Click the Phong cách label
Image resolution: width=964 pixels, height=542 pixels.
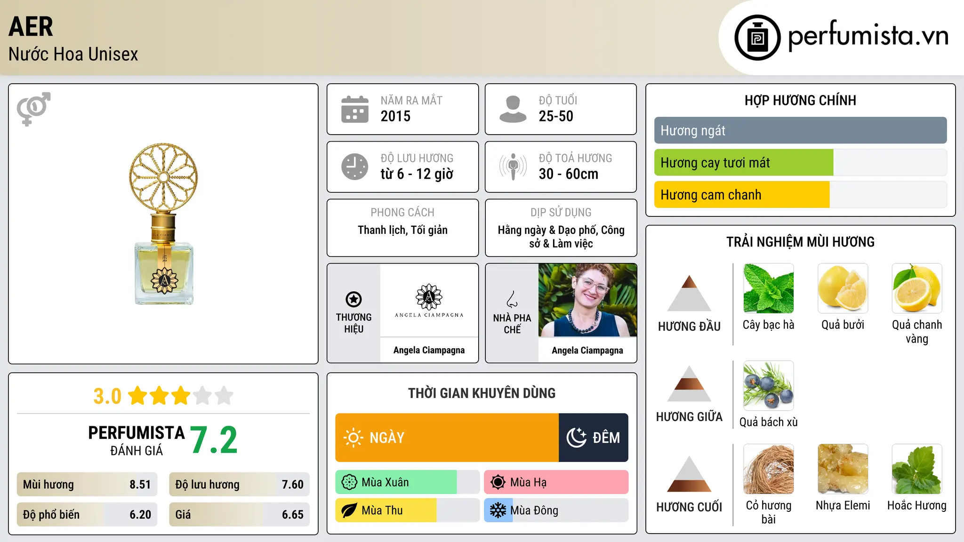coord(403,212)
